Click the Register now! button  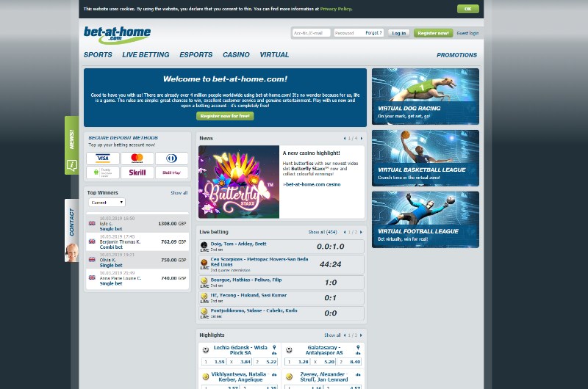433,33
